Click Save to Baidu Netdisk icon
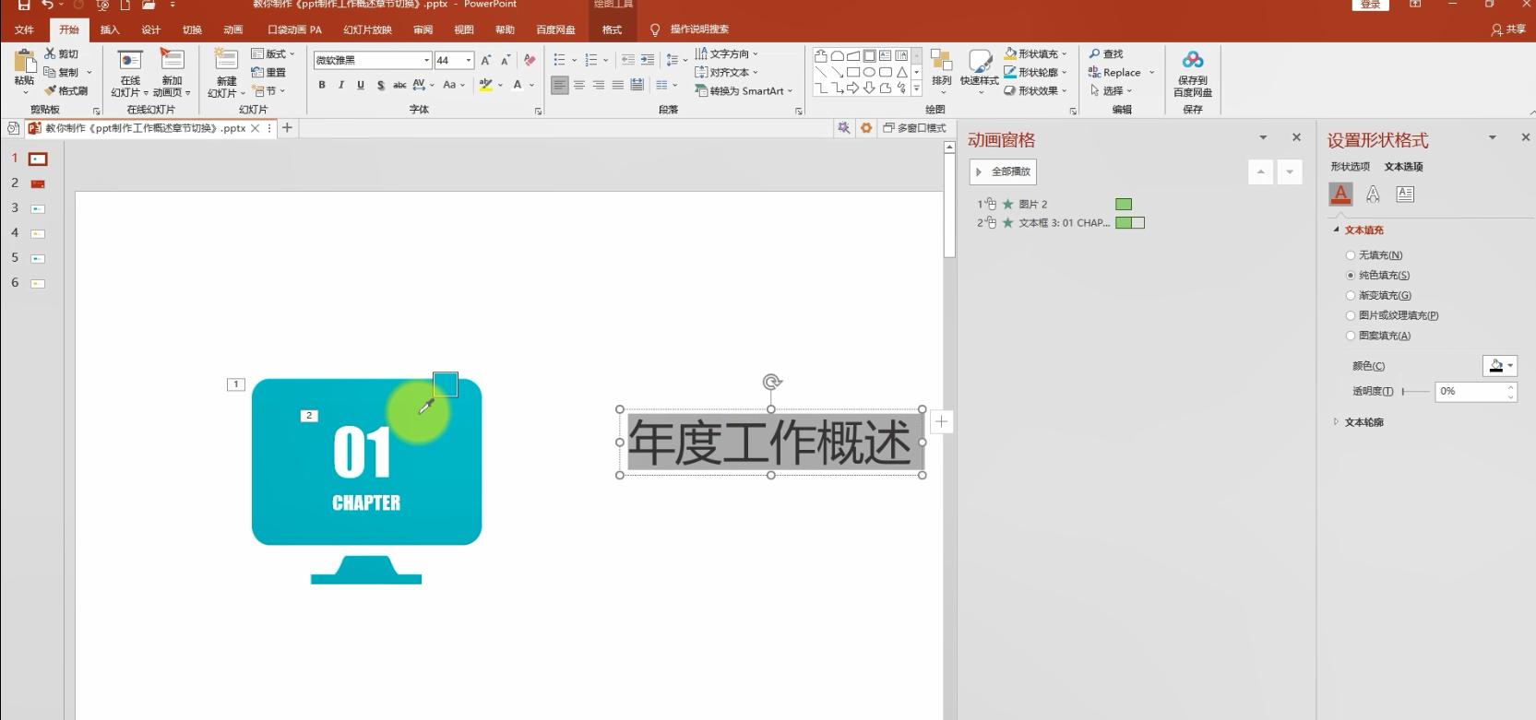This screenshot has height=720, width=1536. tap(1193, 72)
